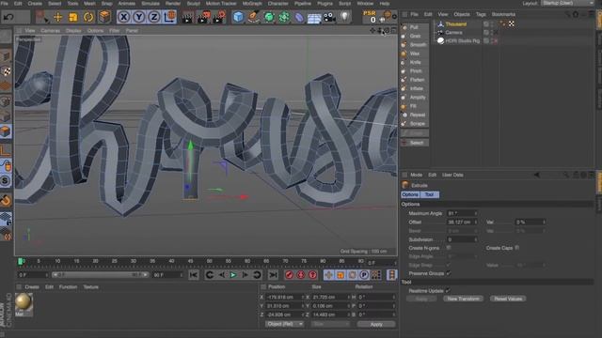Select the HDRI Studio Rig object

tap(462, 40)
